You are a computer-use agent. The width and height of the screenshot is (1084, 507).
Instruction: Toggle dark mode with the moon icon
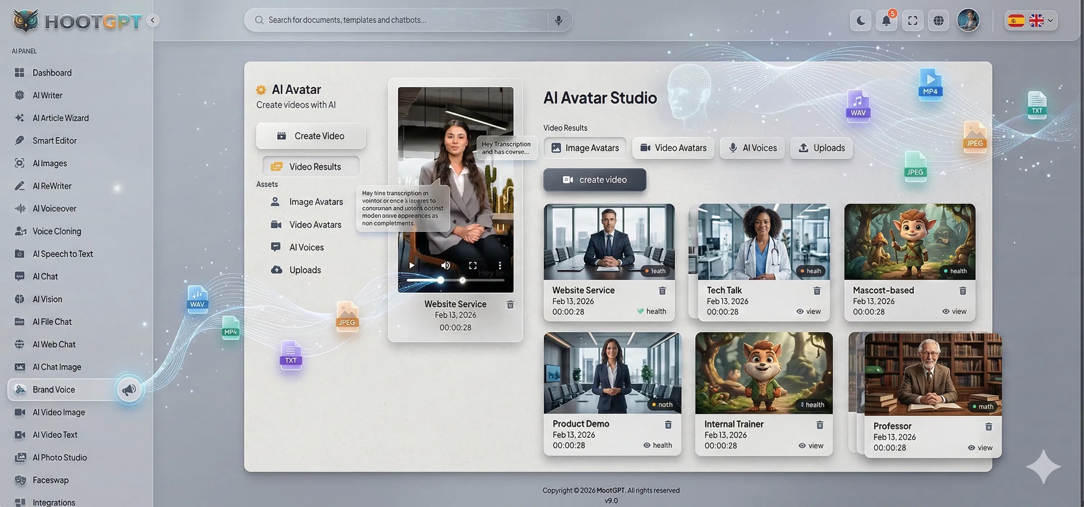click(x=860, y=20)
